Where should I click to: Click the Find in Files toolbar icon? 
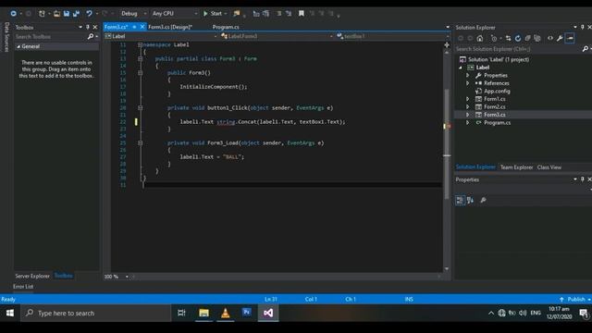coord(237,14)
